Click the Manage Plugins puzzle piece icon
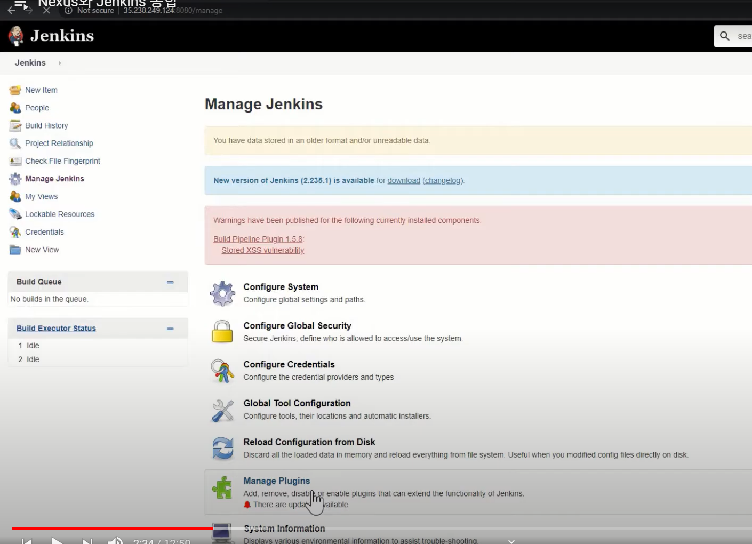The width and height of the screenshot is (752, 544). pyautogui.click(x=222, y=487)
